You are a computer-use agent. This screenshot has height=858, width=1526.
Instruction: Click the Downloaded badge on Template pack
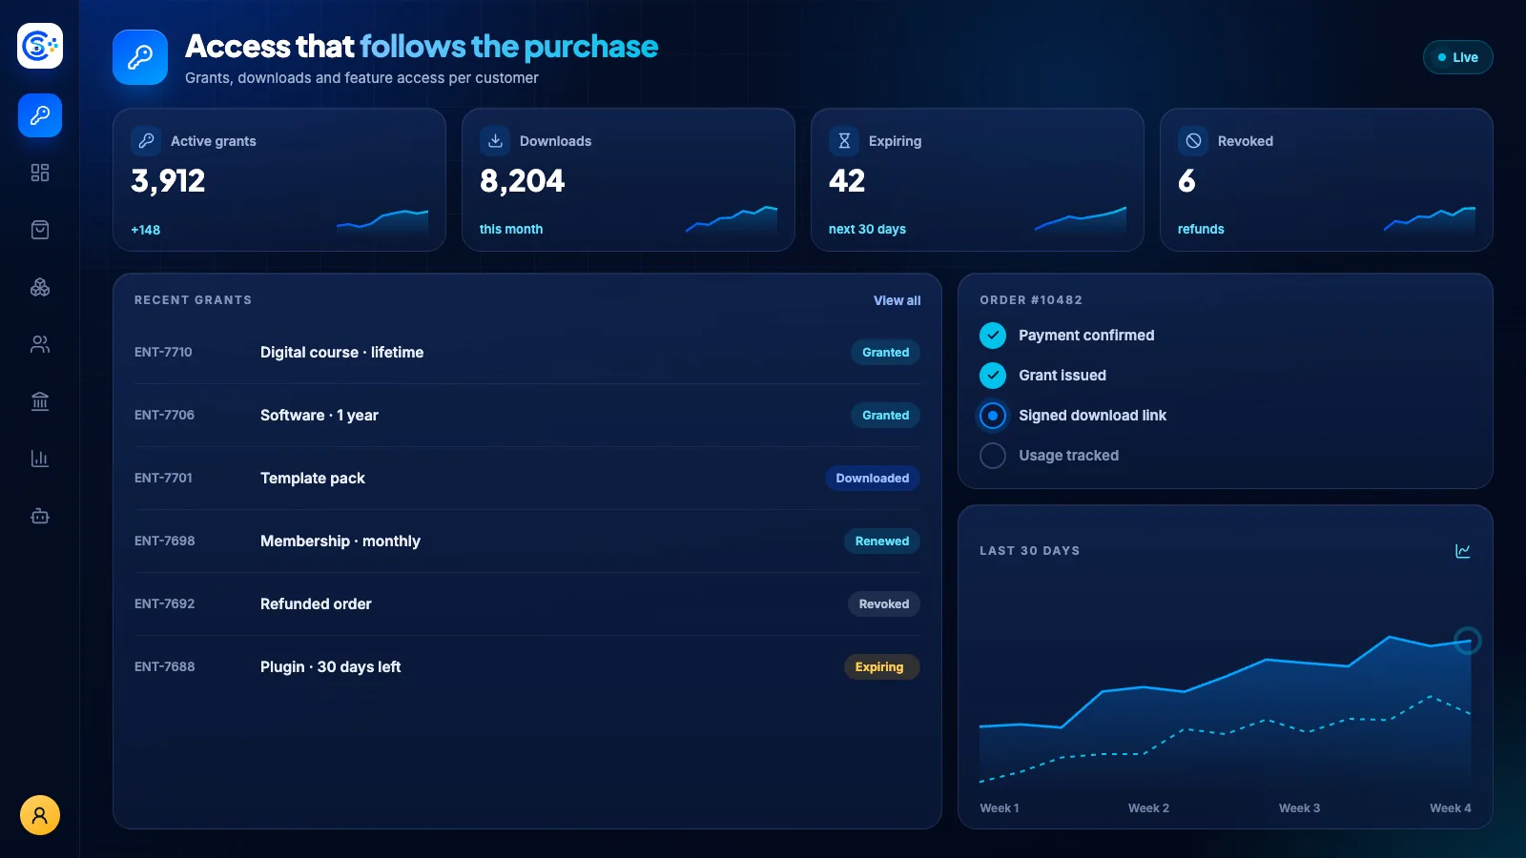tap(873, 479)
